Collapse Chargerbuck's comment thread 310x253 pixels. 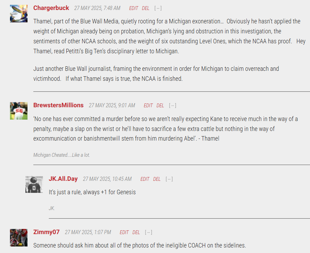(x=158, y=8)
